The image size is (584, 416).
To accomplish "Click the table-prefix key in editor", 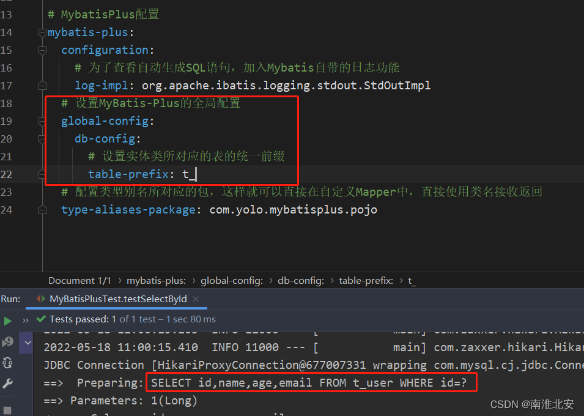I will [128, 174].
